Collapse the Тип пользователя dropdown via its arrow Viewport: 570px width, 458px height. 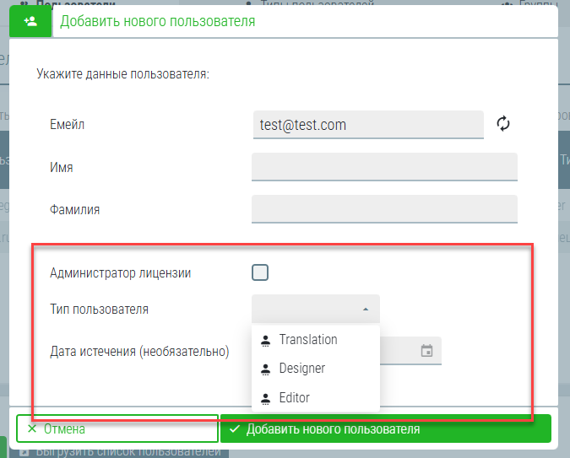366,310
